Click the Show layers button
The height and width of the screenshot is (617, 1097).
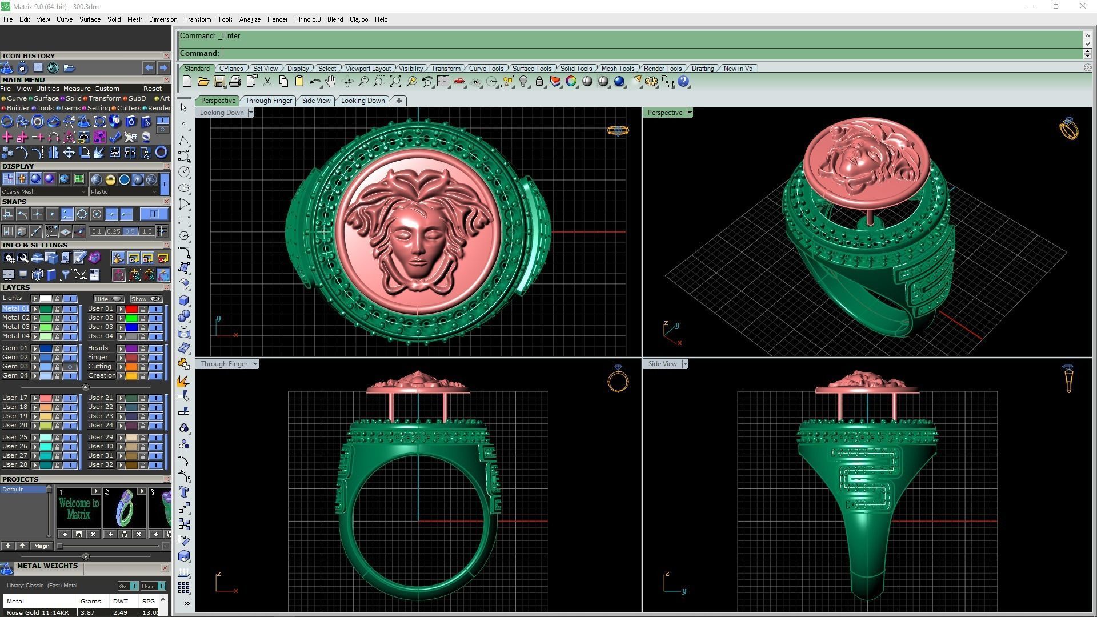point(146,299)
